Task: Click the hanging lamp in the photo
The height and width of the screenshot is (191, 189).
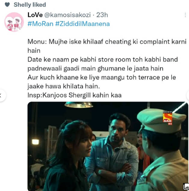Action: [x=79, y=105]
